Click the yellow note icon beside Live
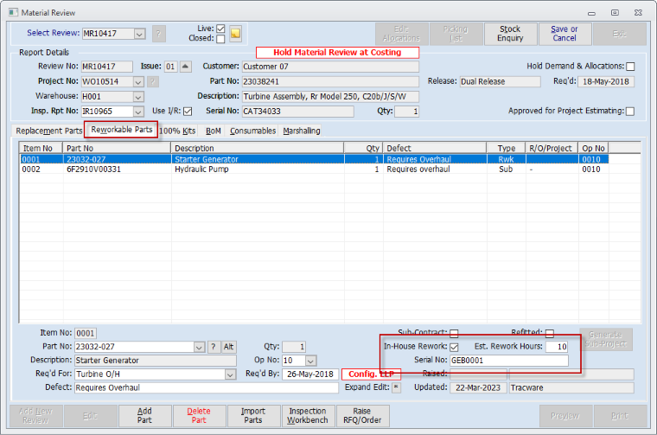 coord(235,34)
